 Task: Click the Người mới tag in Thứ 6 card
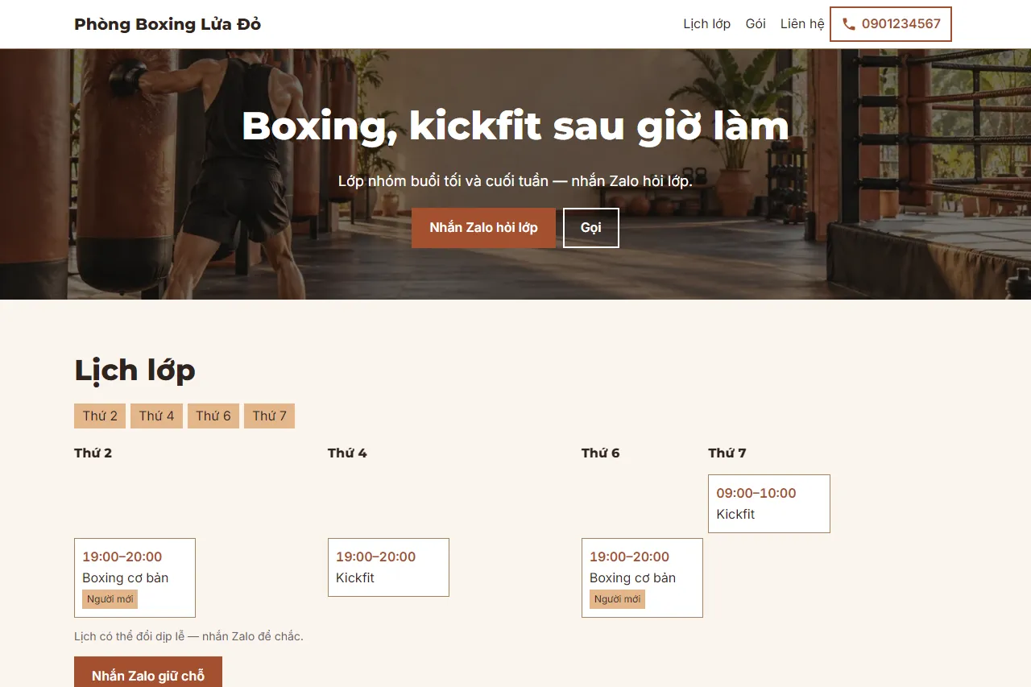pyautogui.click(x=617, y=599)
